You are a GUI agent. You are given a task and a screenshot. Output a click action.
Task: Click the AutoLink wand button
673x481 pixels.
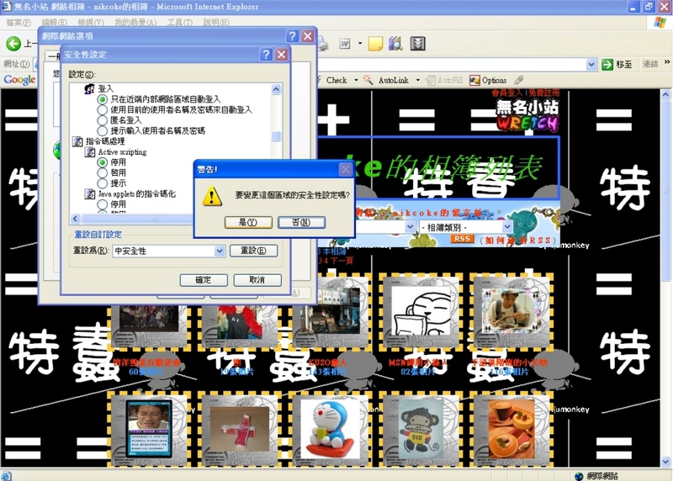pos(386,80)
